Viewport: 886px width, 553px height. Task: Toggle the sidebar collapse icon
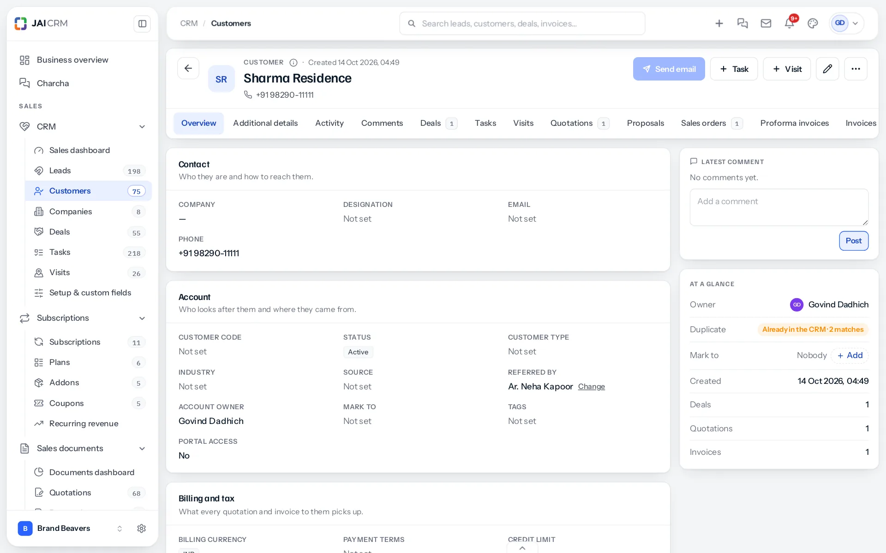pos(142,24)
